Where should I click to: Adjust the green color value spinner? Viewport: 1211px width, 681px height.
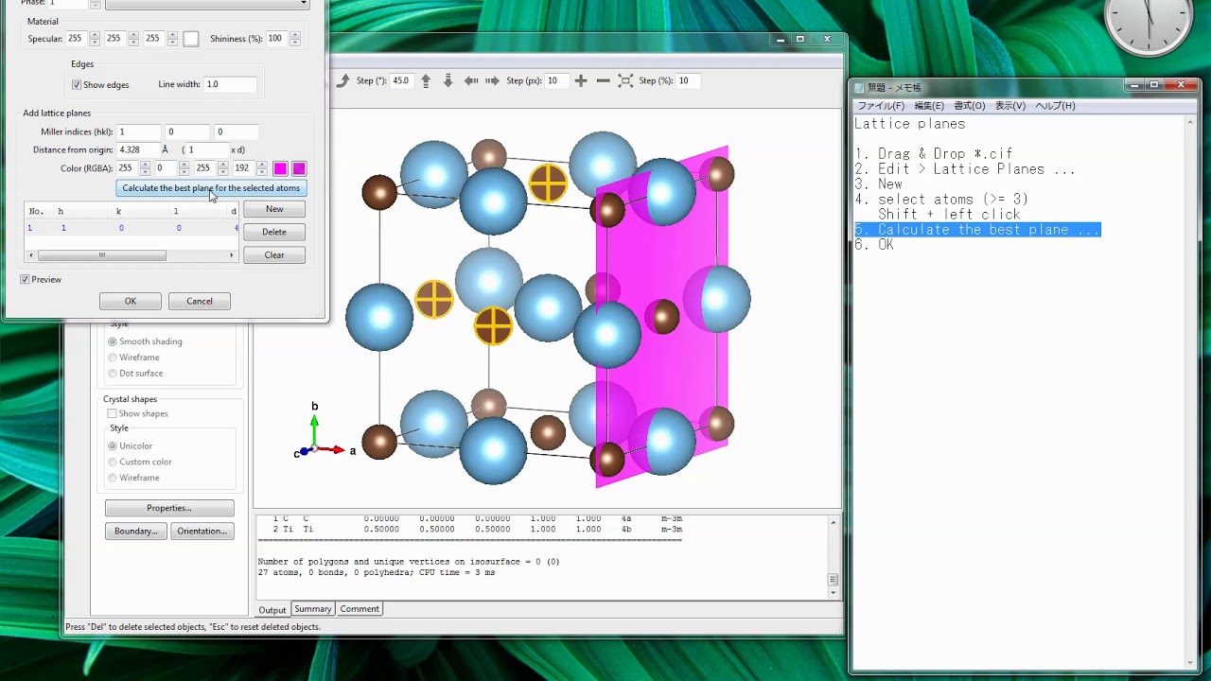pyautogui.click(x=184, y=168)
